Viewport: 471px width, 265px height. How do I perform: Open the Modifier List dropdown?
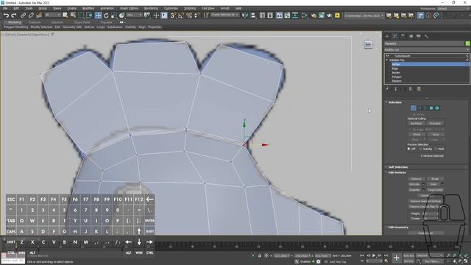427,50
